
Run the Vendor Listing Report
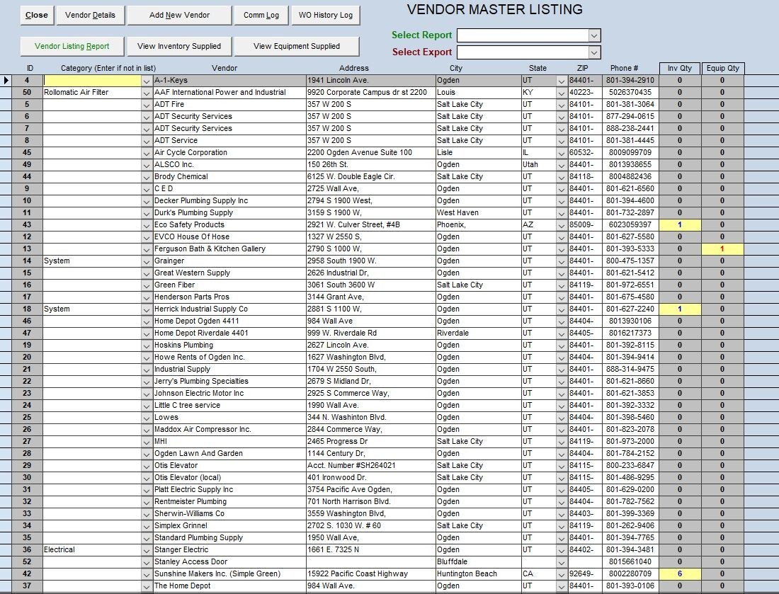pos(71,46)
